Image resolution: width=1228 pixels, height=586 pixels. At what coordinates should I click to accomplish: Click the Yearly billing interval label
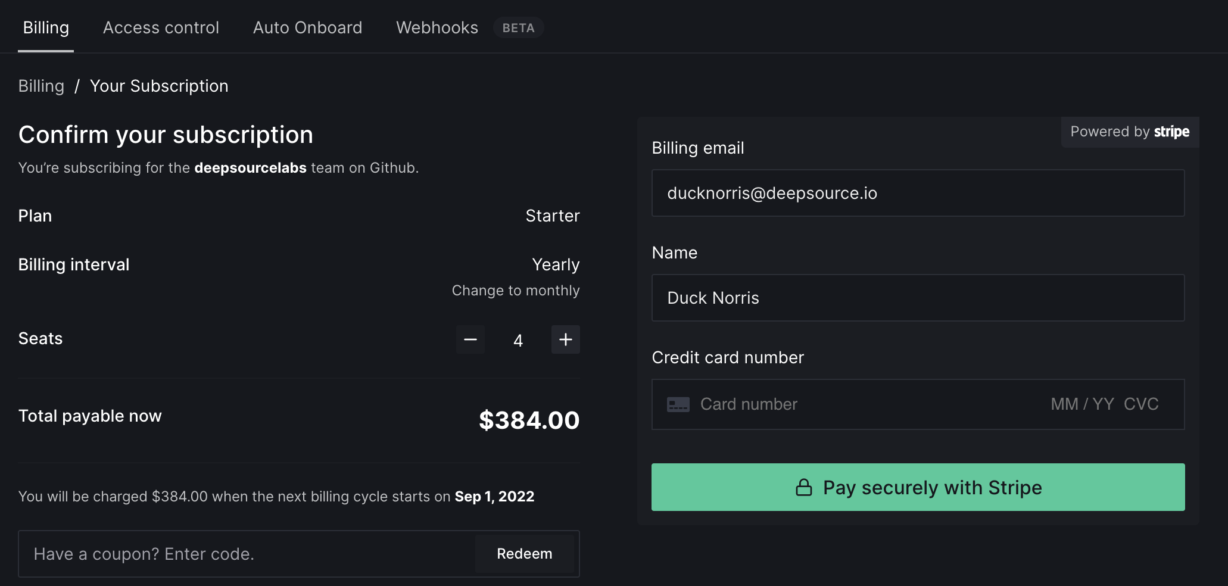pyautogui.click(x=556, y=264)
